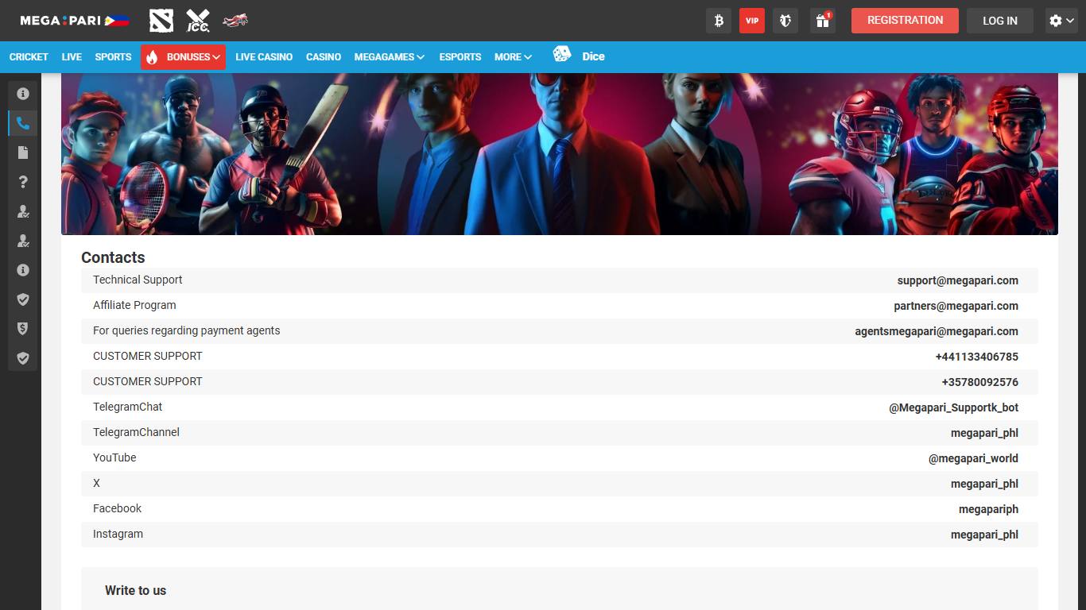Click the REGISTRATION button
This screenshot has width=1086, height=610.
pos(905,21)
